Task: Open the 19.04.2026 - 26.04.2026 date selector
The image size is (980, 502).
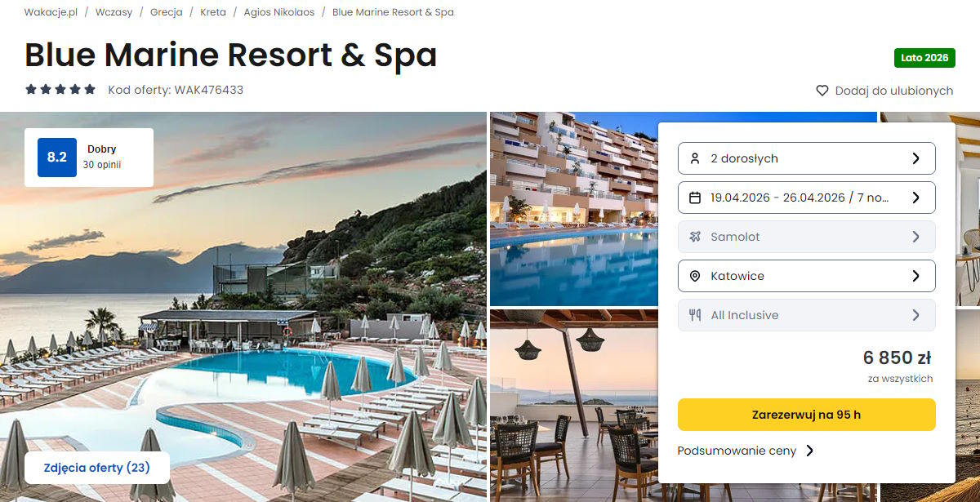Action: (x=807, y=198)
